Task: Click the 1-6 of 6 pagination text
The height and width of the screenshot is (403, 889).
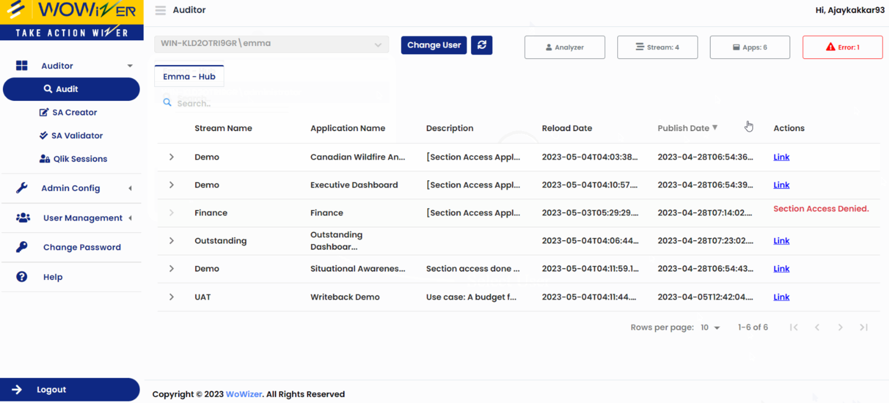Action: pos(753,327)
